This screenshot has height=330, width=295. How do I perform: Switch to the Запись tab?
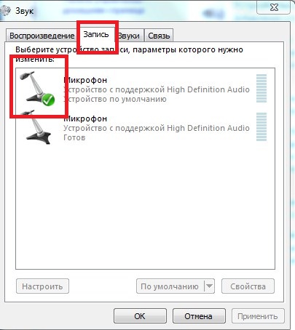click(x=96, y=34)
